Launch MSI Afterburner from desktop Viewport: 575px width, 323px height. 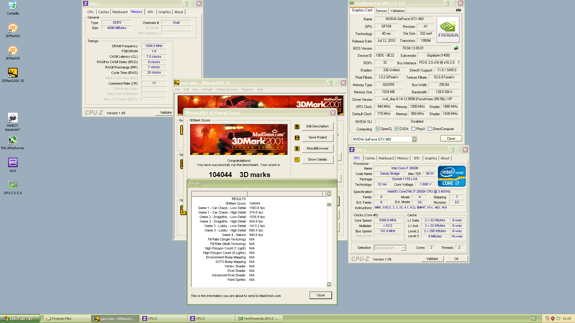(x=13, y=143)
